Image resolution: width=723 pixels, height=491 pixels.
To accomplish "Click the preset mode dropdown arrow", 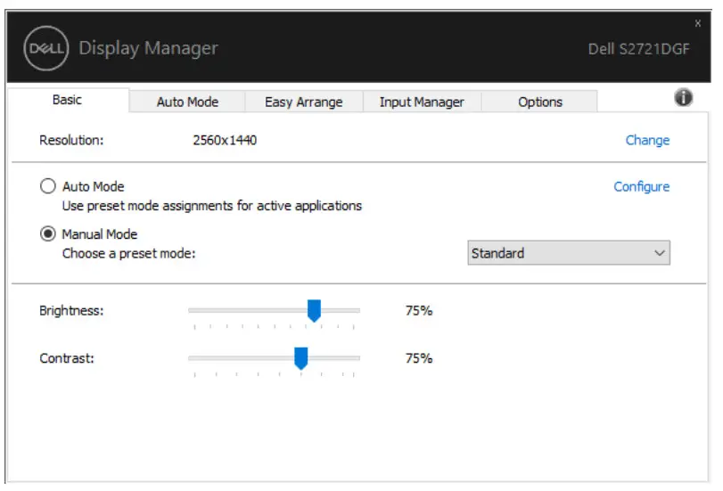I will (660, 253).
